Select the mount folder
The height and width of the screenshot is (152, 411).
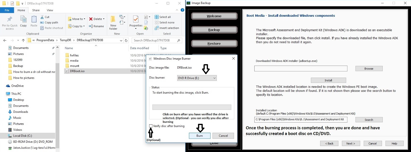click(x=72, y=66)
